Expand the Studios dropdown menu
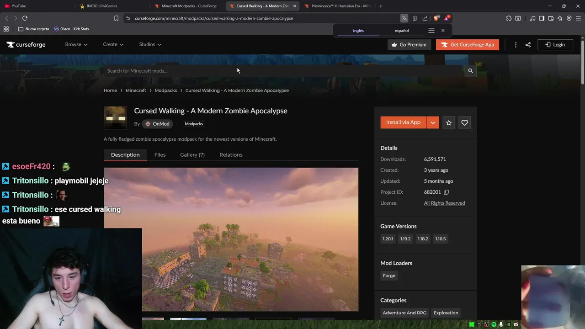Screen dimensions: 585x329 [x=150, y=44]
